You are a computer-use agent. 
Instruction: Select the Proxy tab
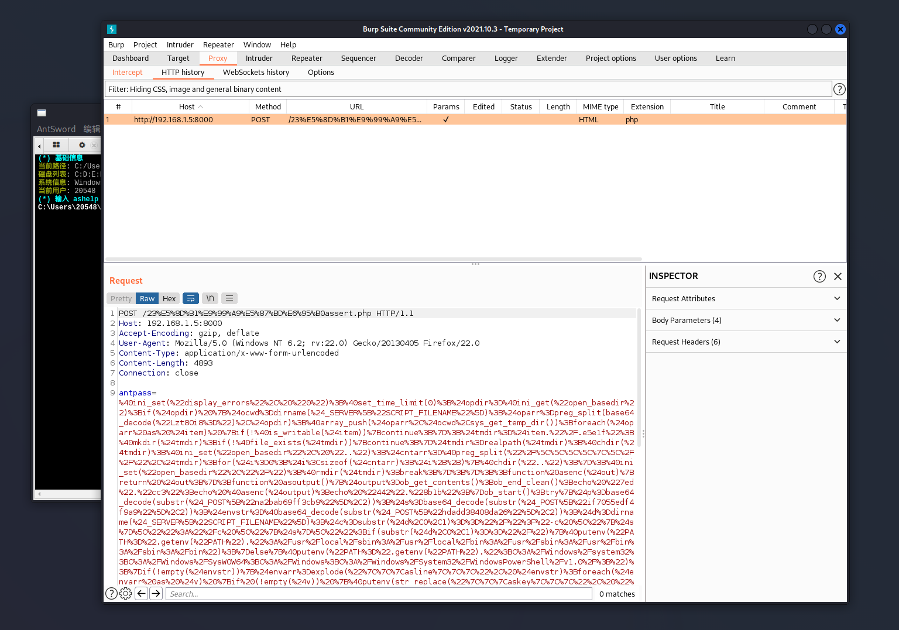click(x=218, y=58)
